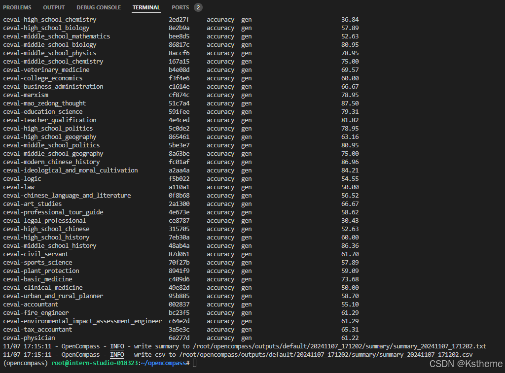Click the ceval-law row name
Screen dimensions: 505x373
point(19,187)
